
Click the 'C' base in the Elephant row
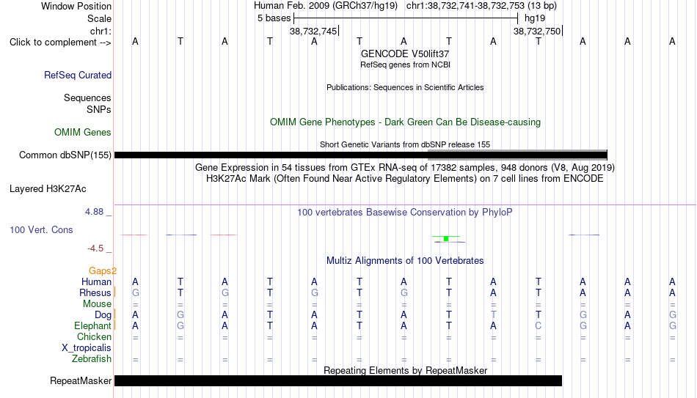coord(539,325)
